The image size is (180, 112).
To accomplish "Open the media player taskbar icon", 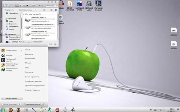I will (x=26, y=110).
